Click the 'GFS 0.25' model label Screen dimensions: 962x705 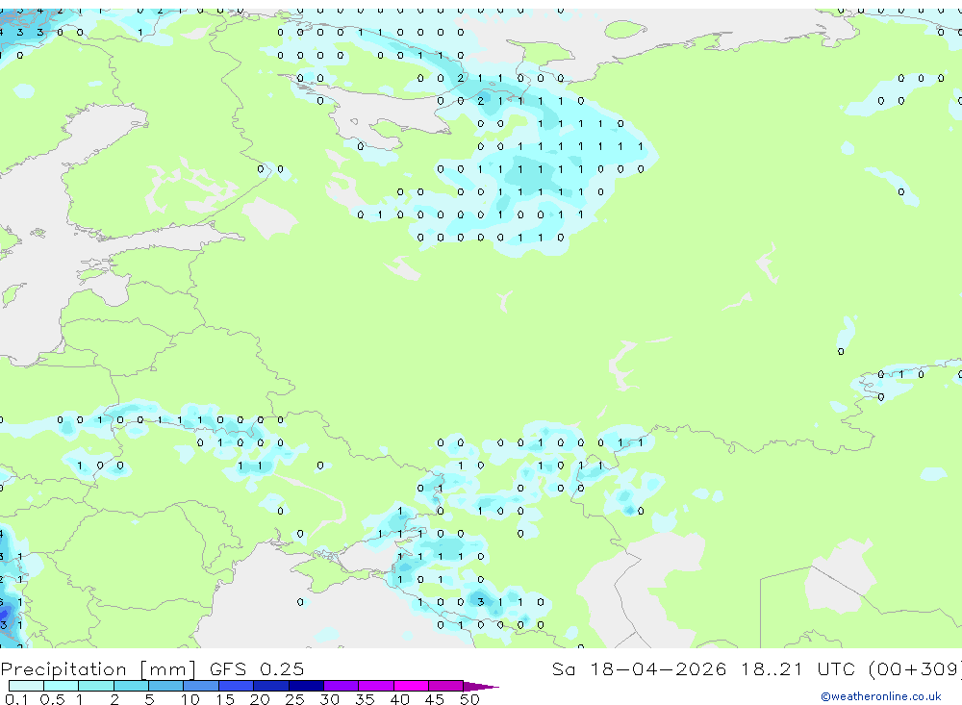click(x=257, y=668)
